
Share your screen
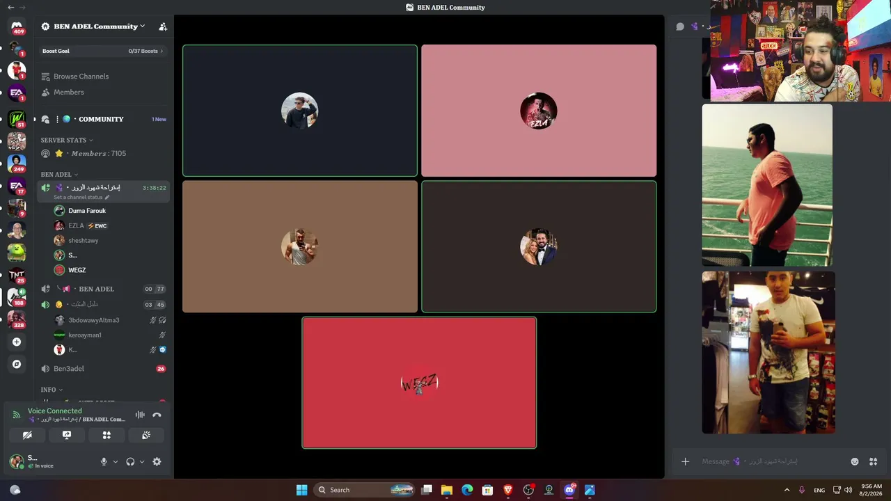tap(67, 435)
